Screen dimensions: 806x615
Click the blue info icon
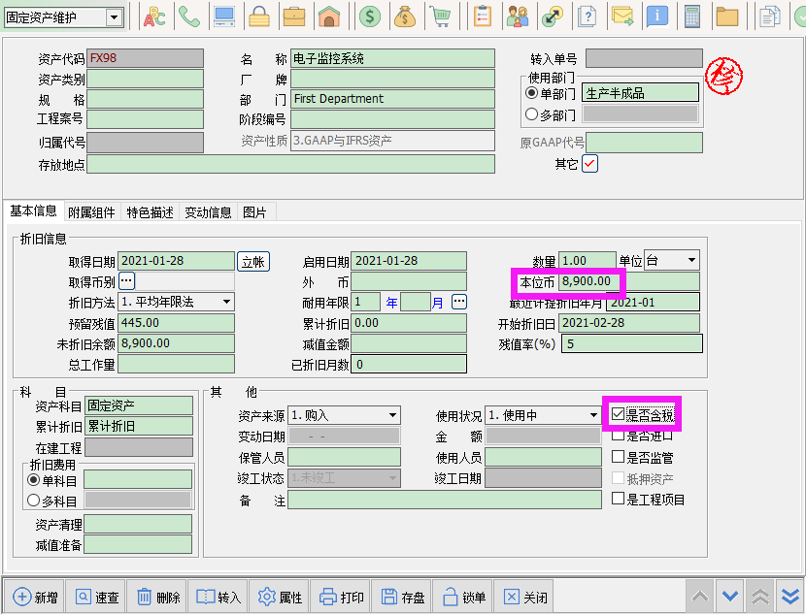tap(657, 16)
